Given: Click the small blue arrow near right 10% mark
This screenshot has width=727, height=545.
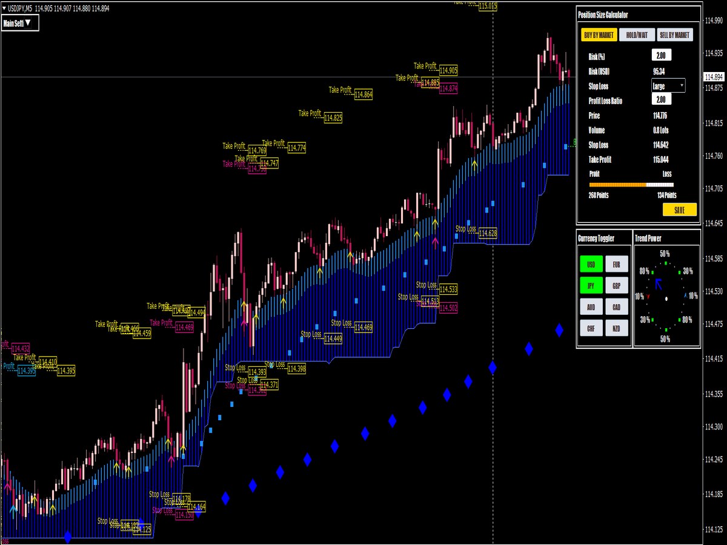Looking at the screenshot, I should tap(685, 295).
